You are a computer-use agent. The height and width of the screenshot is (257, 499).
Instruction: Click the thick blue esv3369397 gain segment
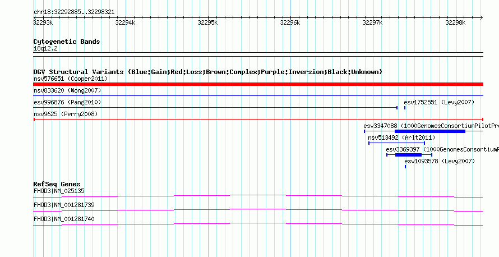click(408, 155)
